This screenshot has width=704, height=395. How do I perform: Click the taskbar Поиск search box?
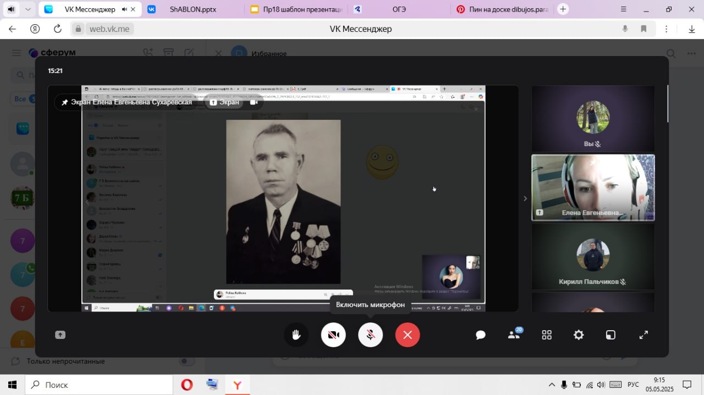pyautogui.click(x=98, y=385)
